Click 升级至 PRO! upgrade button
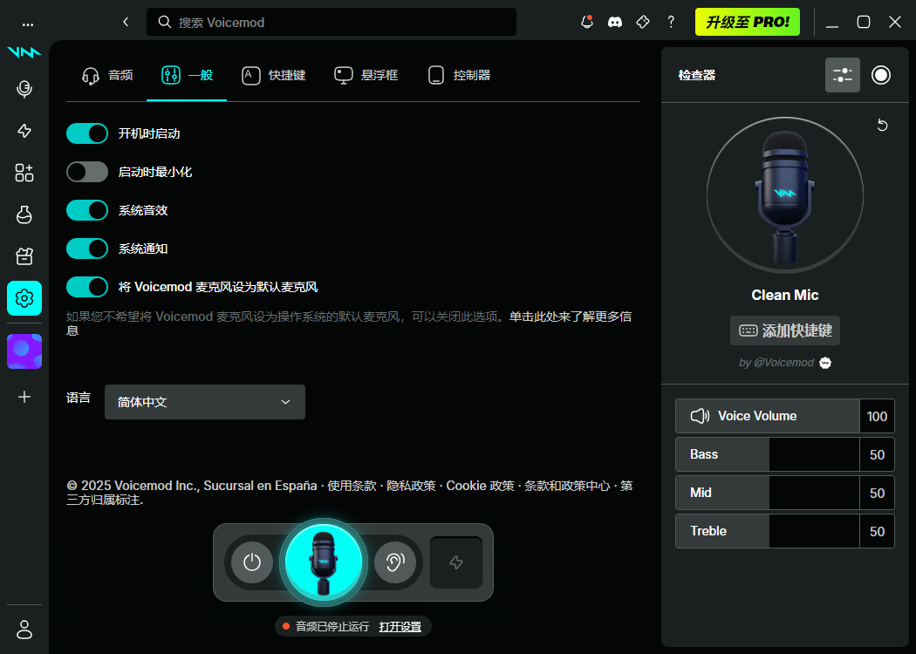 (x=747, y=22)
